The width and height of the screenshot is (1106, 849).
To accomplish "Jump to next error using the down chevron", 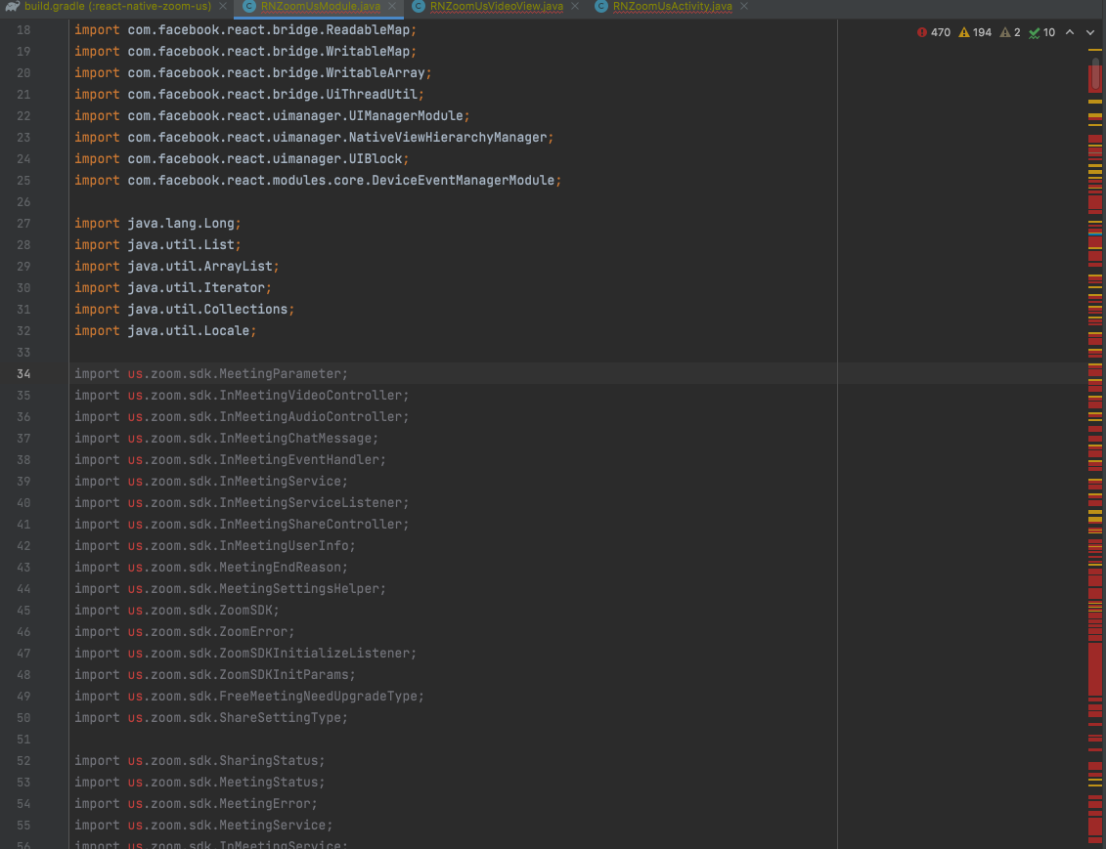I will pos(1088,31).
